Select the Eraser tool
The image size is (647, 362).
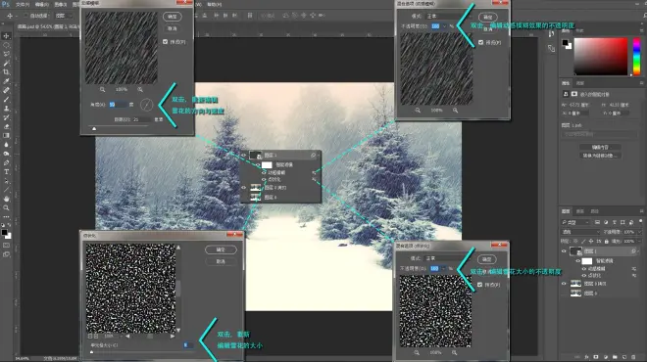point(6,126)
